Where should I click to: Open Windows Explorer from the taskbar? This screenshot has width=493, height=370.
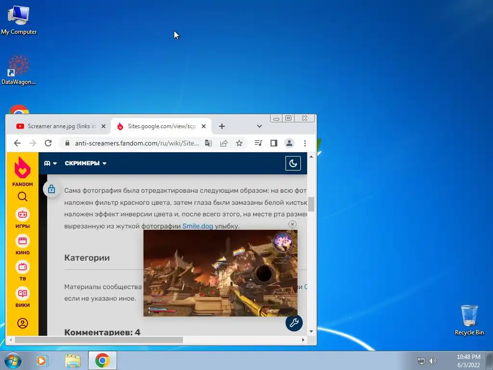click(x=73, y=360)
